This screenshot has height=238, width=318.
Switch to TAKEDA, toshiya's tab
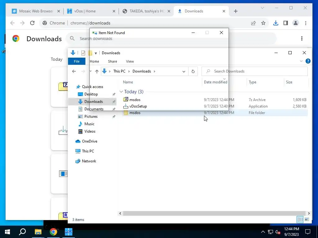[x=147, y=11]
